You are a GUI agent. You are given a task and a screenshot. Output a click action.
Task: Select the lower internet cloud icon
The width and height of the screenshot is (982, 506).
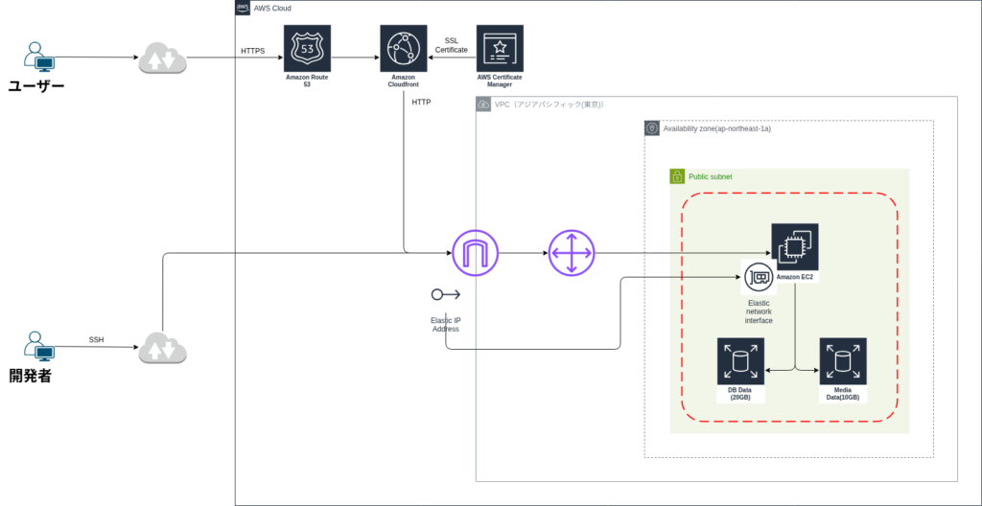[x=162, y=349]
